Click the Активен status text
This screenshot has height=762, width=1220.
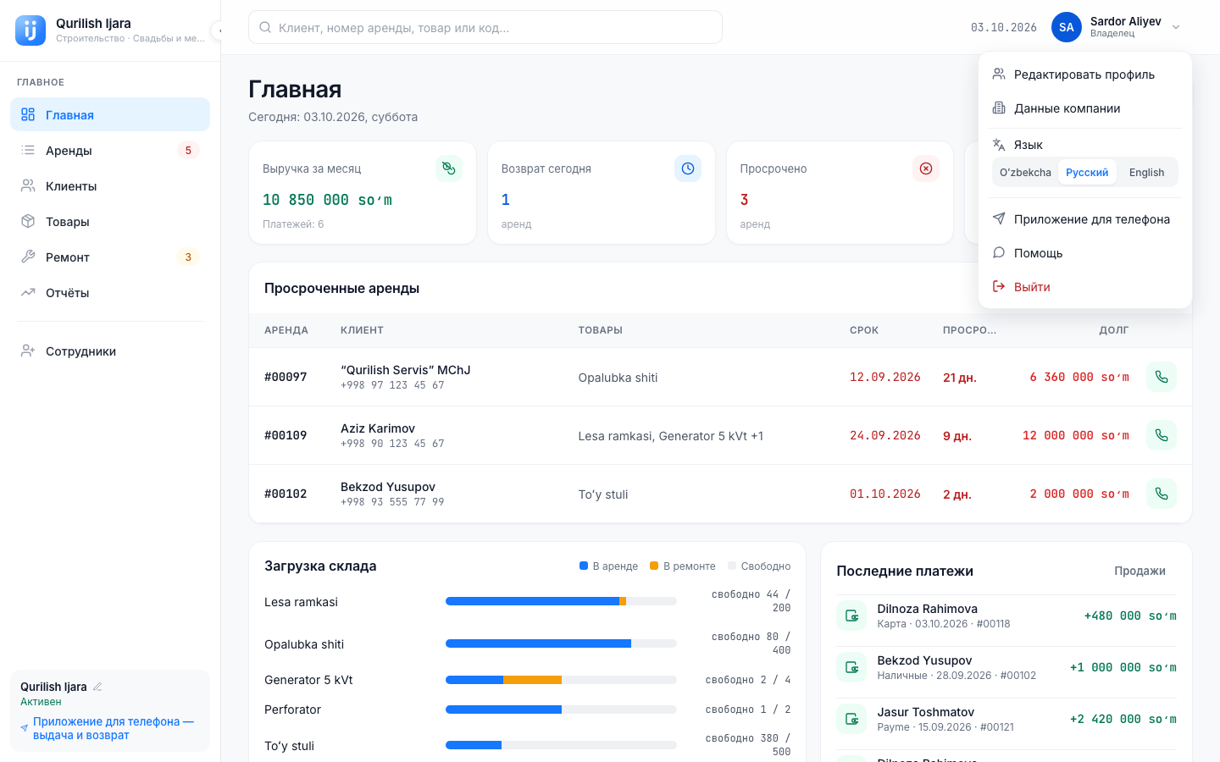41,702
